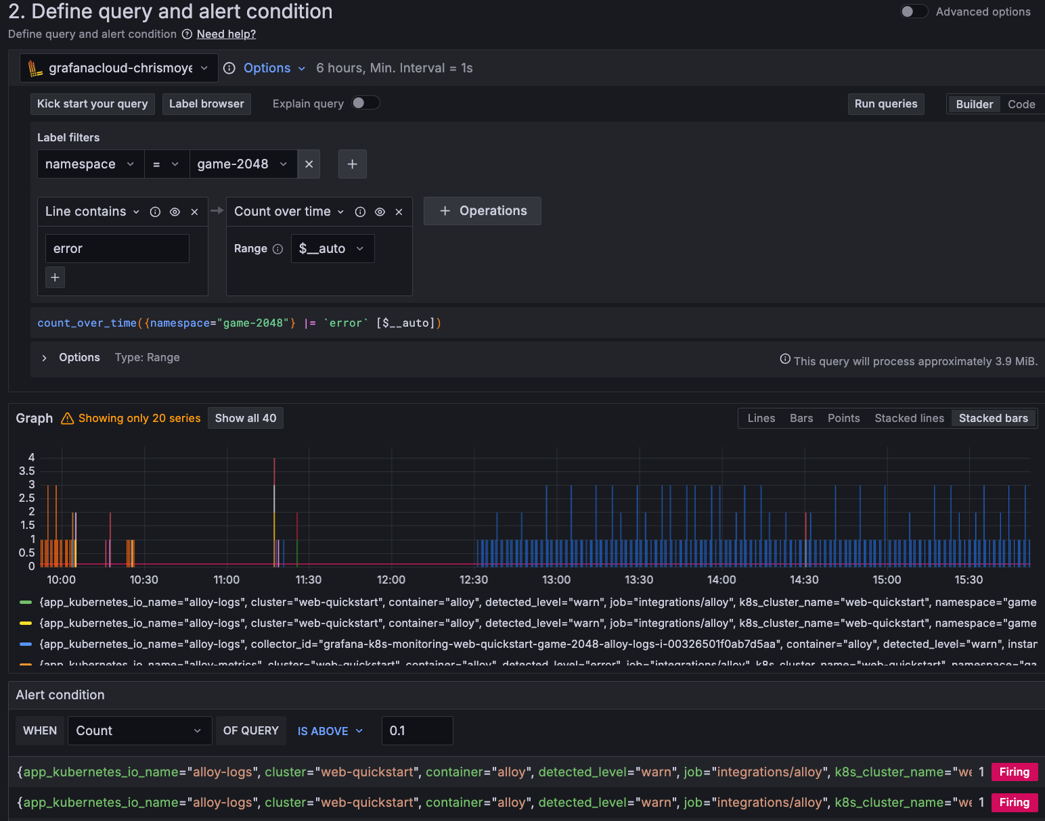Click the warning triangle next to Showing only 20 series
The width and height of the screenshot is (1045, 821).
[67, 418]
